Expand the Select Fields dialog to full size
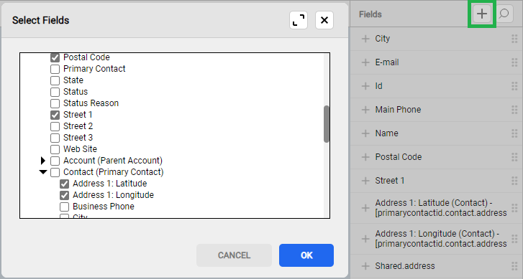This screenshot has width=523, height=279. coord(299,20)
